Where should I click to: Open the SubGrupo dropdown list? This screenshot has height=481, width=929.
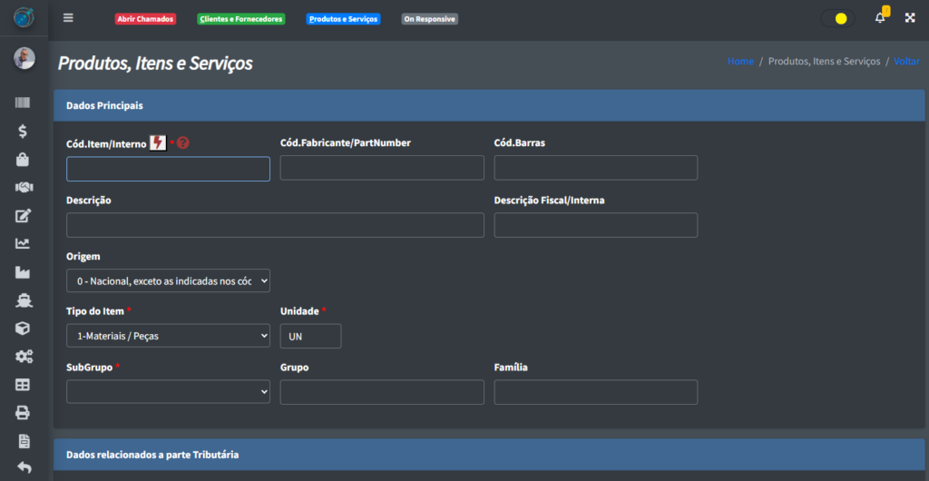(168, 392)
